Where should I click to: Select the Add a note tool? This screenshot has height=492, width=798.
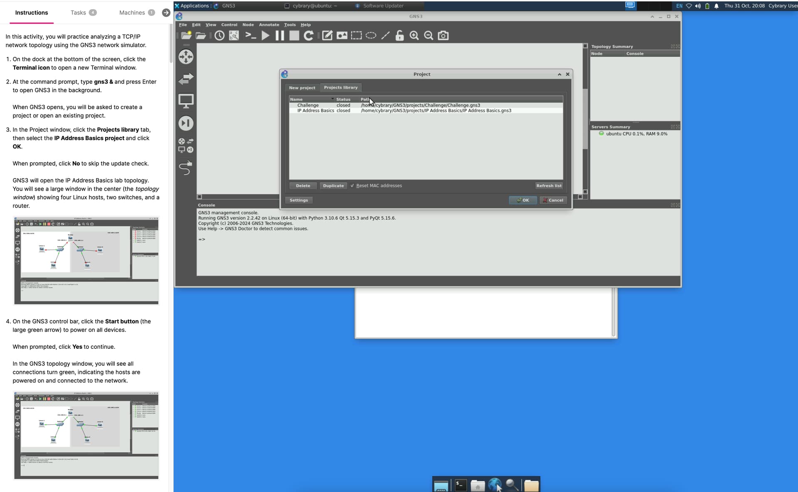(327, 36)
